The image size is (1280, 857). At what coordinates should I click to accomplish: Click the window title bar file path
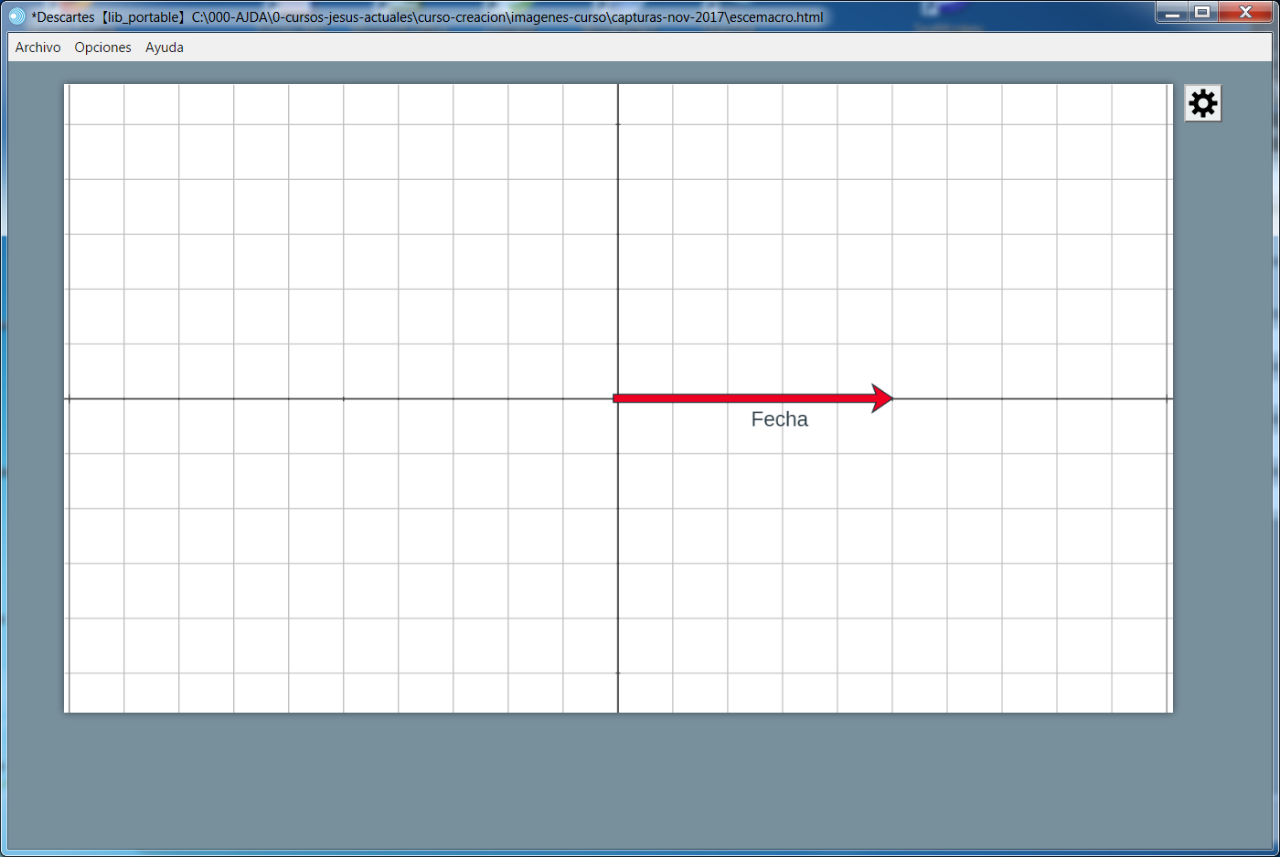[x=507, y=16]
